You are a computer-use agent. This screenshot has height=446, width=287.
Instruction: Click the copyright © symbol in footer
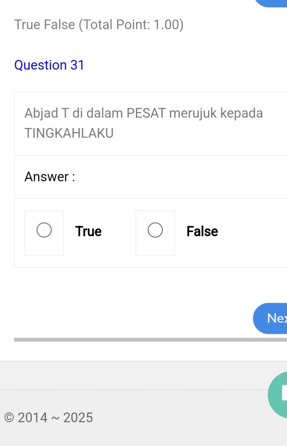10,418
